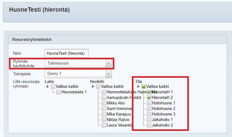Viewport: 232px width, 137px height.
Task: Enable the Hoitohuone 3 checkbox
Action: tap(149, 114)
